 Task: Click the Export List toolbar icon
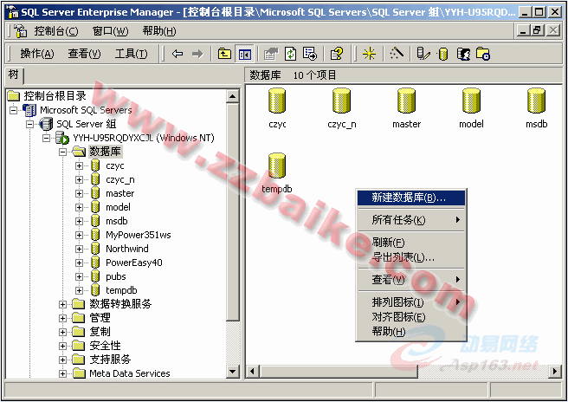310,54
